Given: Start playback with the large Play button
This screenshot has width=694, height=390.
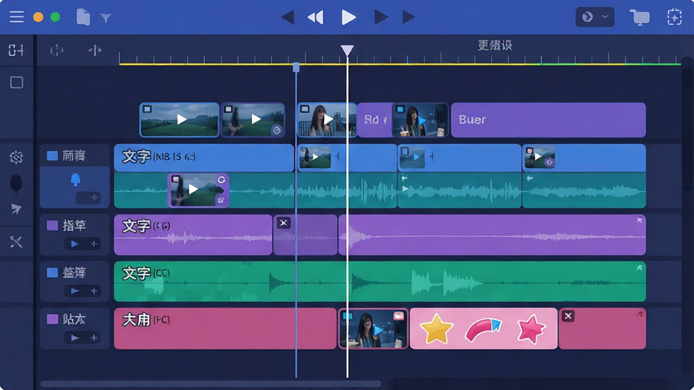Looking at the screenshot, I should pos(349,17).
